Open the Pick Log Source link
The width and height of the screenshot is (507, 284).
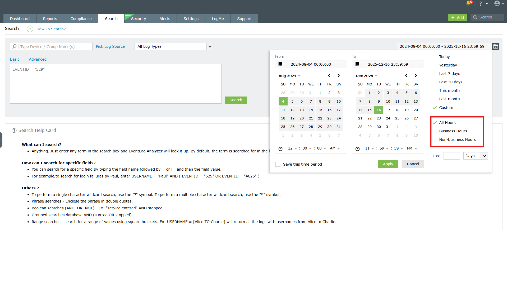click(110, 46)
